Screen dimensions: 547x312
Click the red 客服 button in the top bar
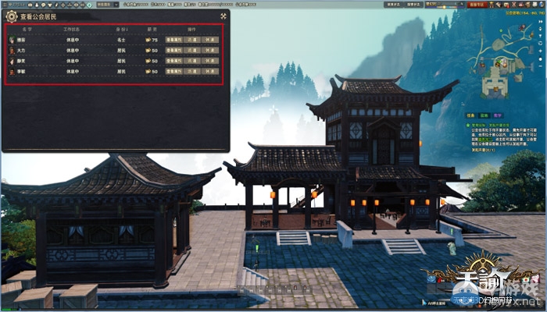477,5
